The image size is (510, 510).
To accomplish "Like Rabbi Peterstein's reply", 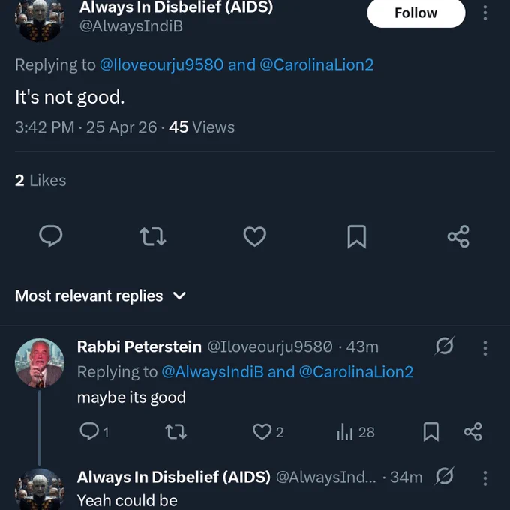I will pyautogui.click(x=268, y=432).
